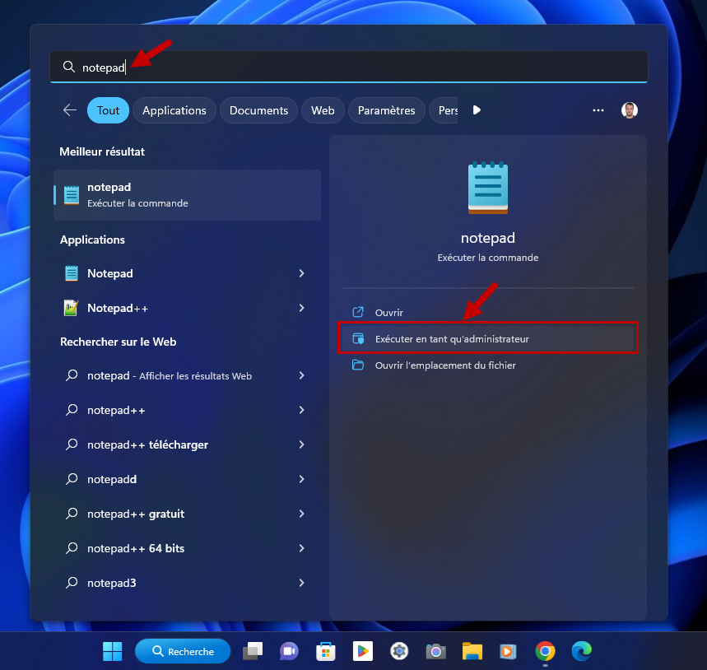Click Notepad++ app name in results
Image resolution: width=707 pixels, height=670 pixels.
117,308
